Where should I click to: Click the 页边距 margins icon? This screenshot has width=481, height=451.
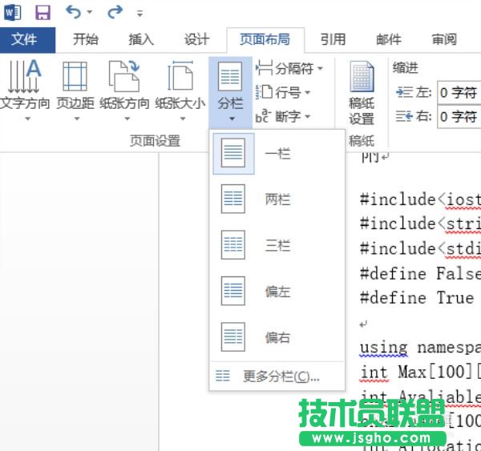[x=75, y=77]
